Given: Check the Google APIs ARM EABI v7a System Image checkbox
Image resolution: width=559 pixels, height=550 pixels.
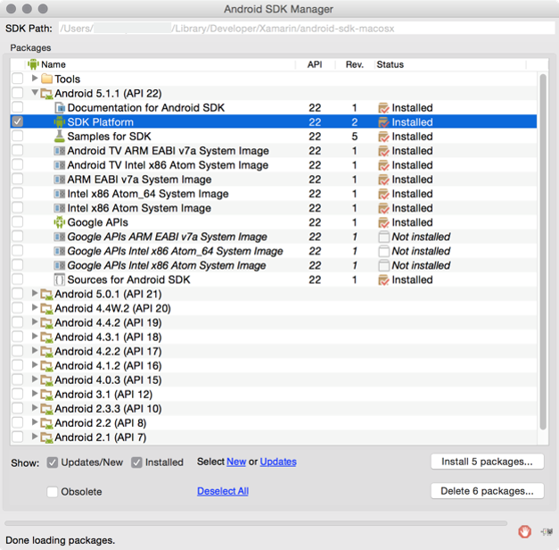Looking at the screenshot, I should click(18, 236).
